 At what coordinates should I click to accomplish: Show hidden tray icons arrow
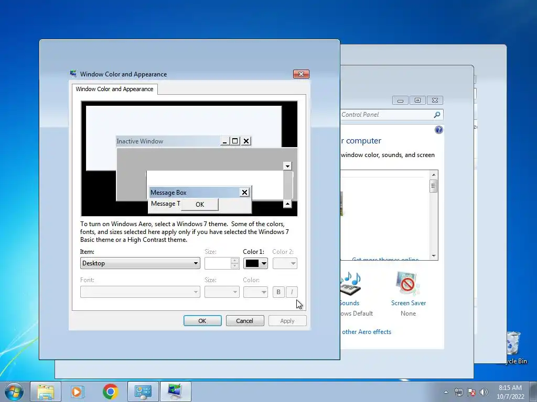[446, 392]
